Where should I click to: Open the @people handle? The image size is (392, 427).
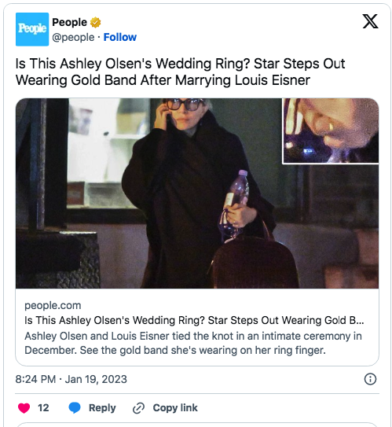[x=73, y=37]
